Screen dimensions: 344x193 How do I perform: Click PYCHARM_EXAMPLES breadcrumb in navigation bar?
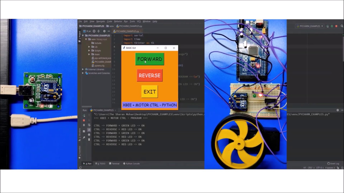click(91, 26)
